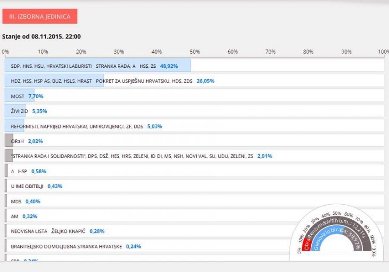Select the A HSP party label

(19, 171)
